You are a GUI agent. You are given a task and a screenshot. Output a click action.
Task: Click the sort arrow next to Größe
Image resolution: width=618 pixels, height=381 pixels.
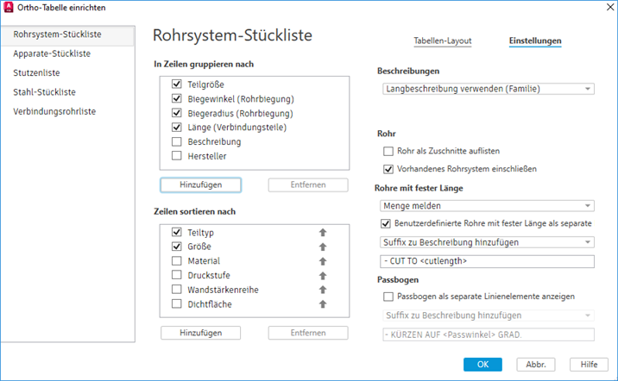click(323, 247)
